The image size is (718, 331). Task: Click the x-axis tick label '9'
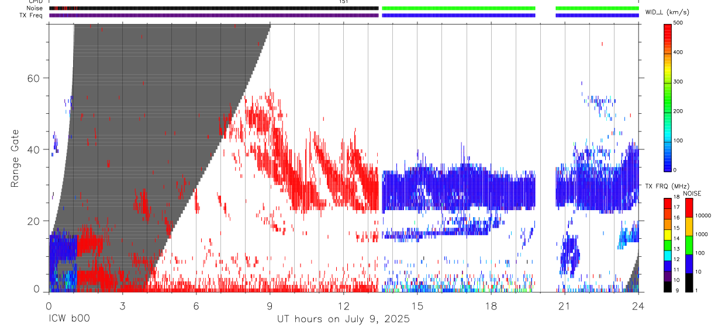click(270, 305)
